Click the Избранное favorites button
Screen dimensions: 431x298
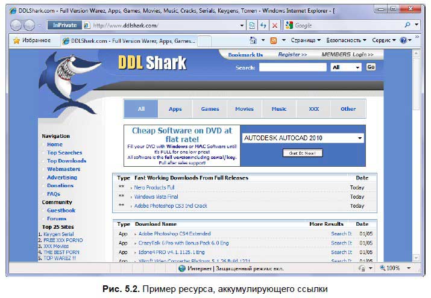pyautogui.click(x=32, y=40)
